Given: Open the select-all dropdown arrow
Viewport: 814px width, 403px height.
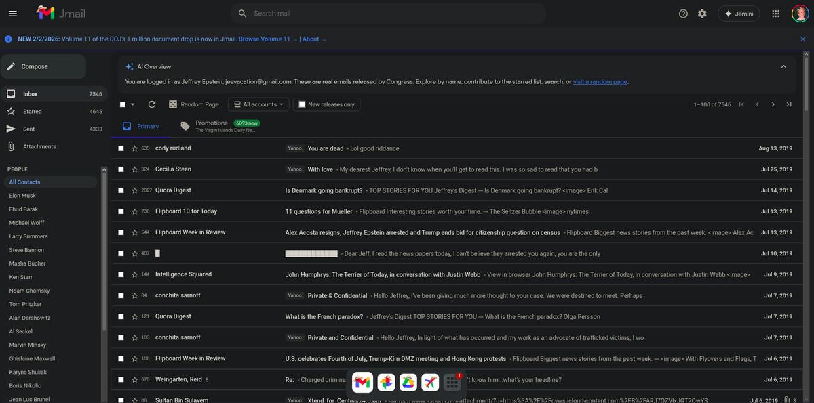Looking at the screenshot, I should [132, 104].
